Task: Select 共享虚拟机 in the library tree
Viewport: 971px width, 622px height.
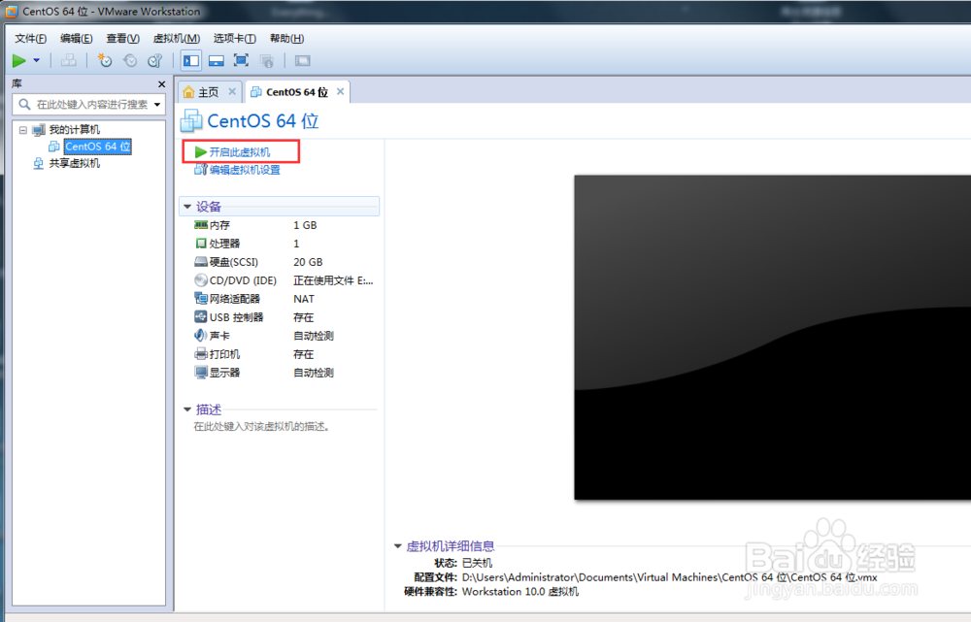Action: click(x=75, y=163)
